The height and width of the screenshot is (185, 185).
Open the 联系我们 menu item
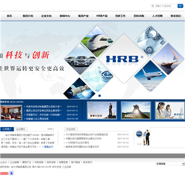[176, 16]
